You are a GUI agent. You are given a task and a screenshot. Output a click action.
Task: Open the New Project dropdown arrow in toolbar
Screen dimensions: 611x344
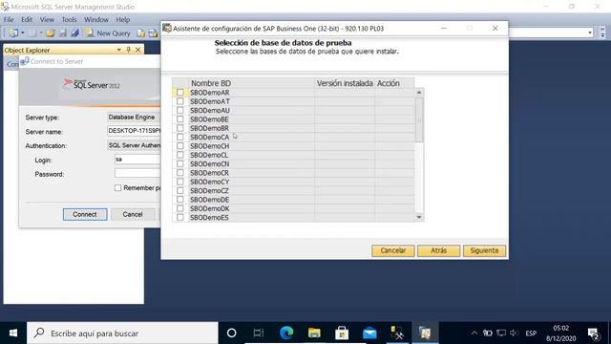click(23, 33)
